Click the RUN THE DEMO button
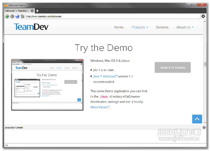The width and height of the screenshot is (210, 151). [x=173, y=68]
